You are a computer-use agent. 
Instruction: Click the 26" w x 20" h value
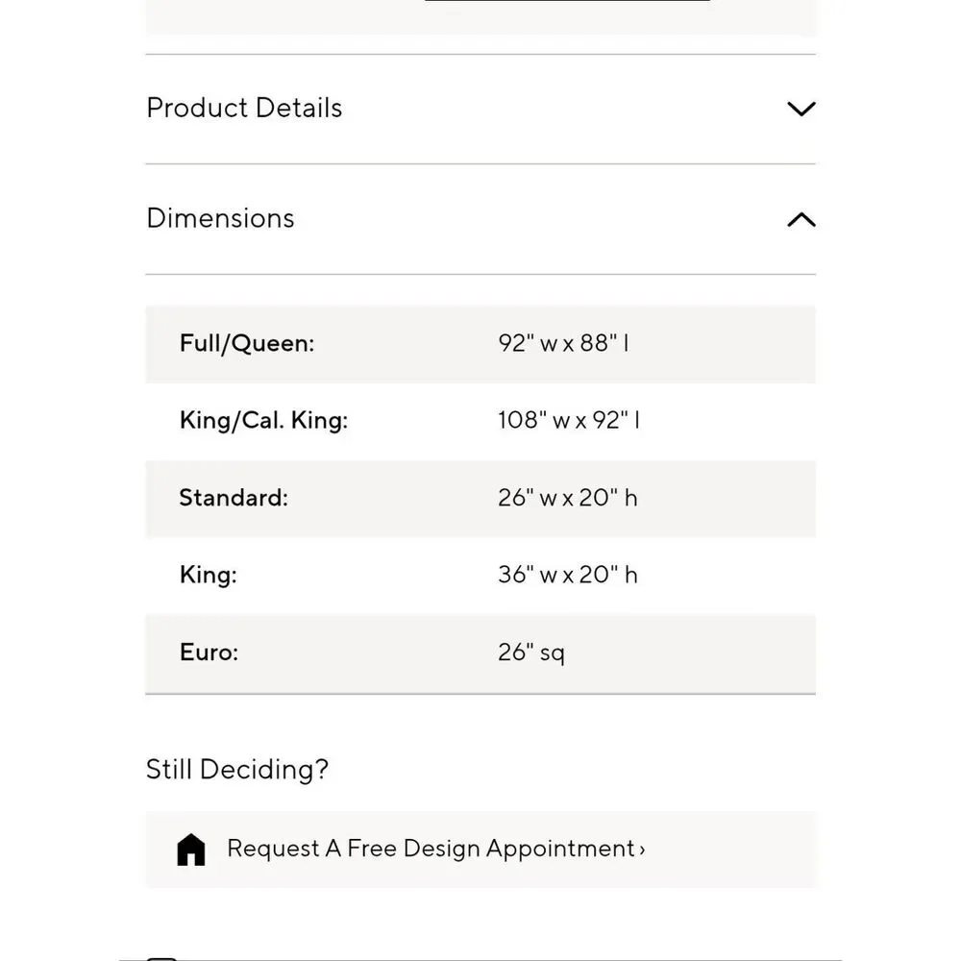(568, 498)
